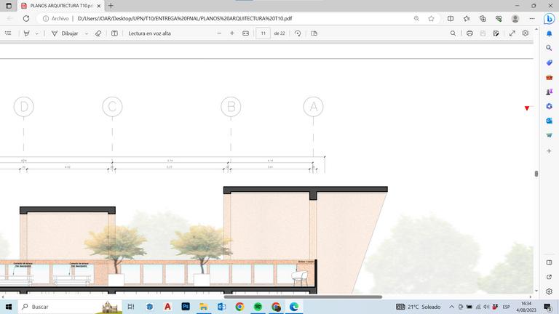
Task: Expand the Dibujar options dropdown arrow
Action: [x=87, y=33]
